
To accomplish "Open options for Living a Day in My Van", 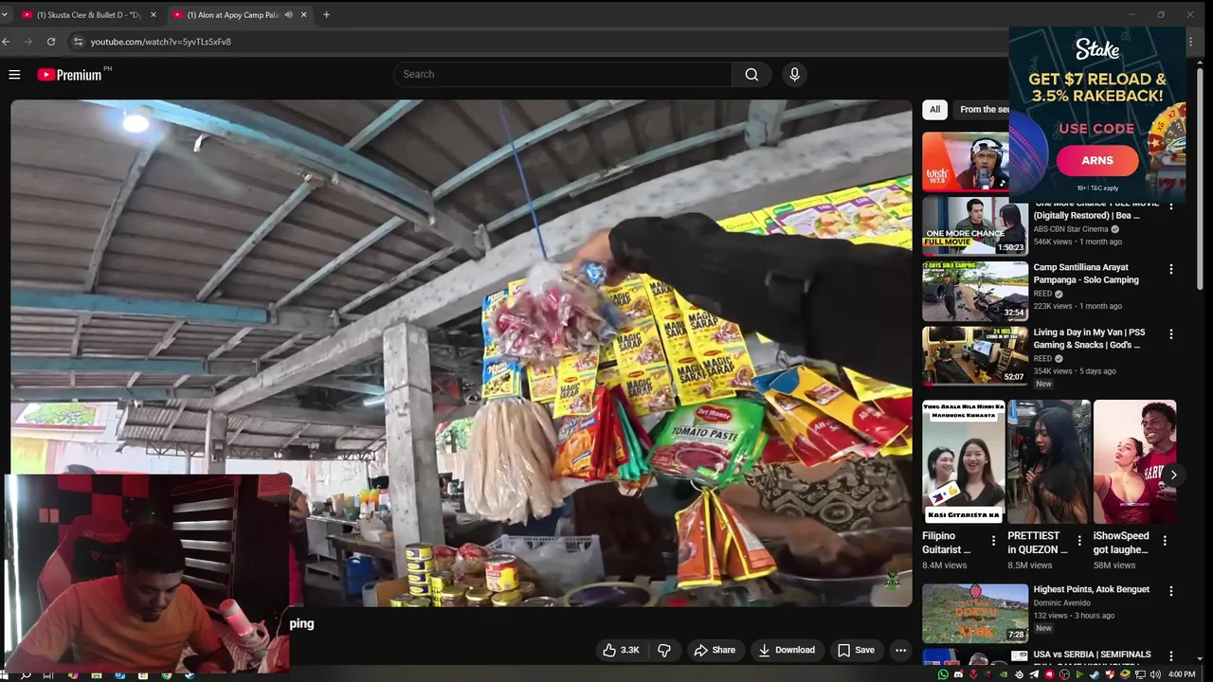I will click(x=1171, y=334).
